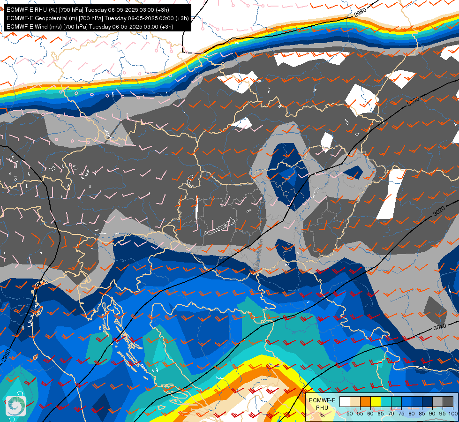Click the 3040 geopotential contour label
This screenshot has width=459, height=422.
[x=440, y=327]
